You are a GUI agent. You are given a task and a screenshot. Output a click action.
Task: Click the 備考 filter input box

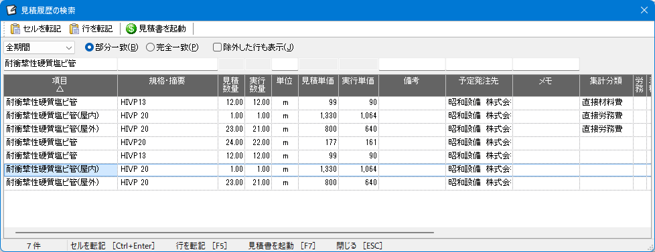coord(412,64)
